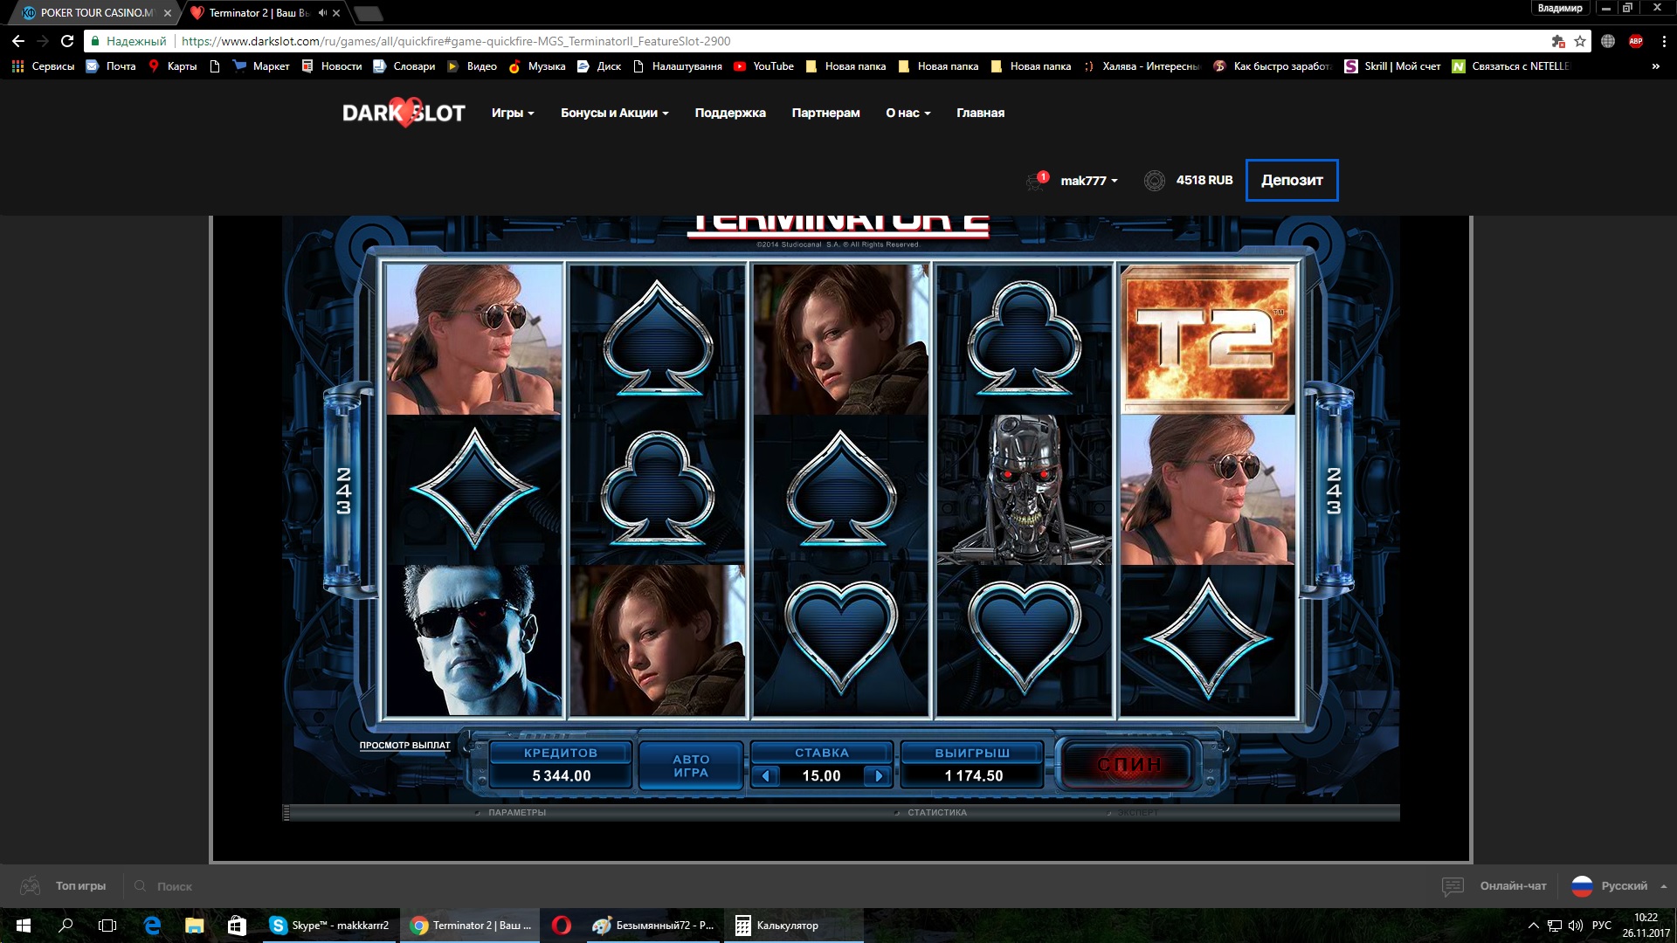The width and height of the screenshot is (1677, 943).
Task: Close the Terminator 2 tab
Action: (x=336, y=13)
